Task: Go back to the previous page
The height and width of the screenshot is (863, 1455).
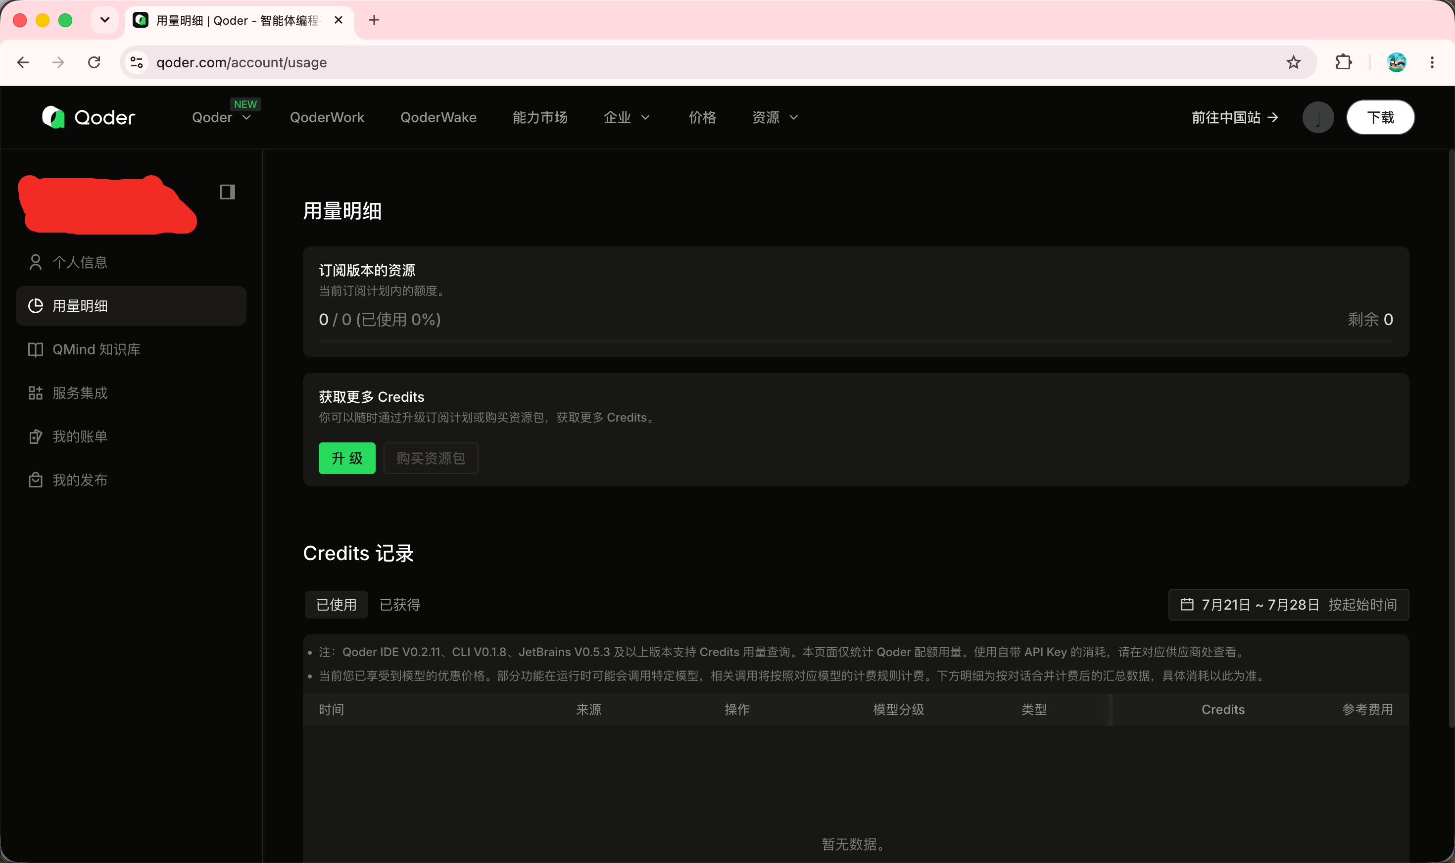Action: click(x=23, y=62)
